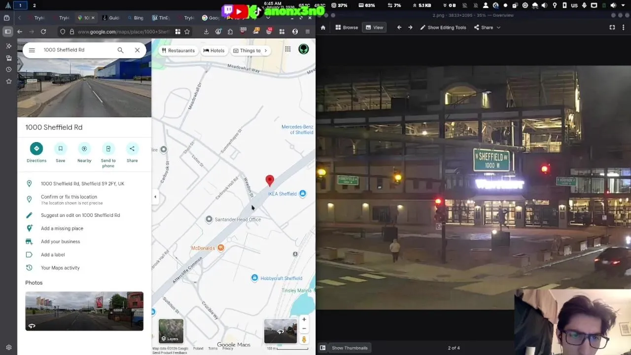Open Your Maps activity
This screenshot has width=631, height=355.
[x=84, y=268]
